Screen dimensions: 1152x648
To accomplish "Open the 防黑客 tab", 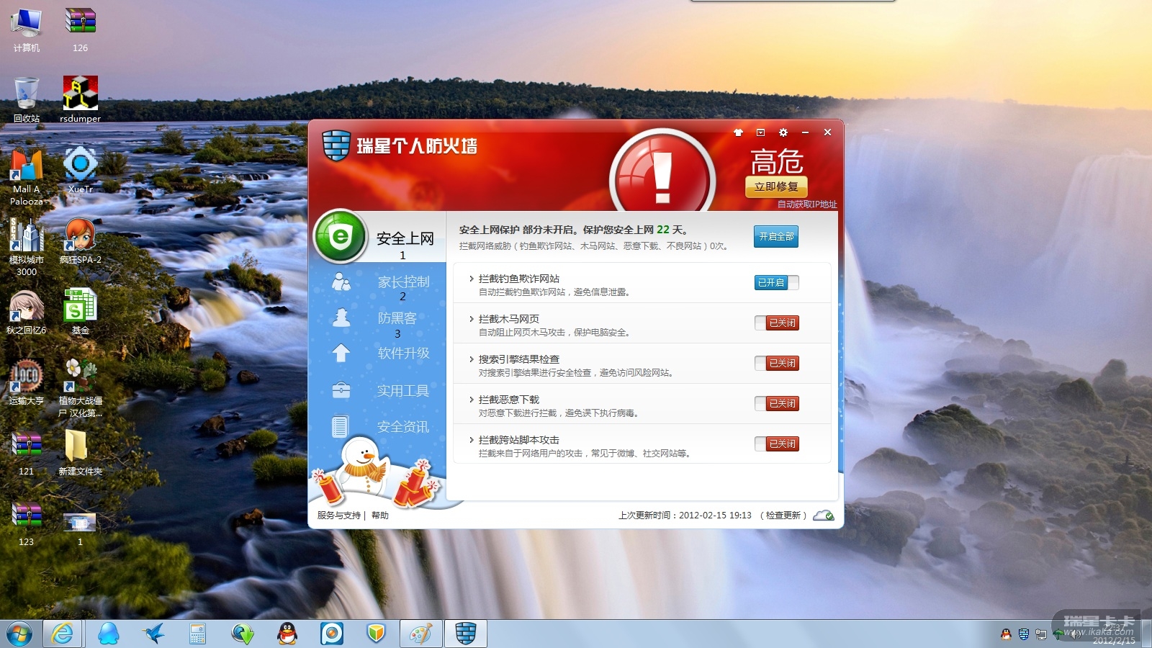I will click(x=397, y=318).
